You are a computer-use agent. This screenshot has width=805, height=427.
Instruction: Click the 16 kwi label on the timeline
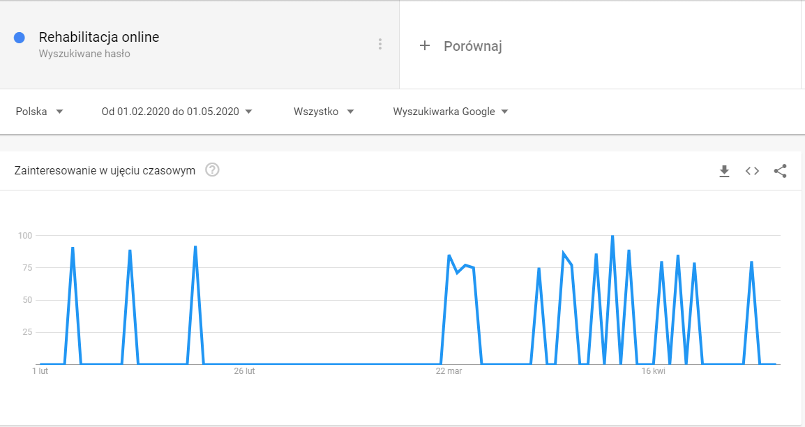tap(653, 371)
